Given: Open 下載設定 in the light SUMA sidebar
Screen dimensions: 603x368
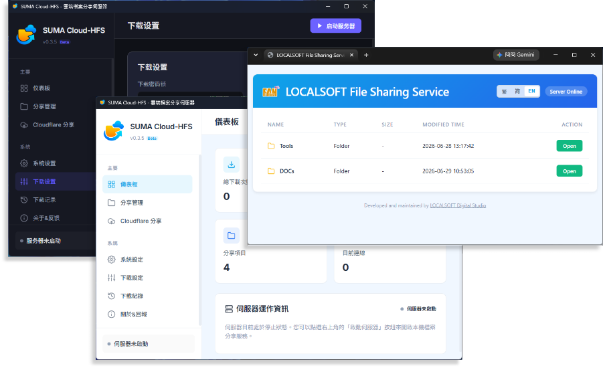Looking at the screenshot, I should click(x=147, y=278).
